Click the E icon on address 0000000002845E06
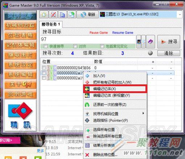Image resolution: width=185 pixels, height=159 pixels. (48, 68)
